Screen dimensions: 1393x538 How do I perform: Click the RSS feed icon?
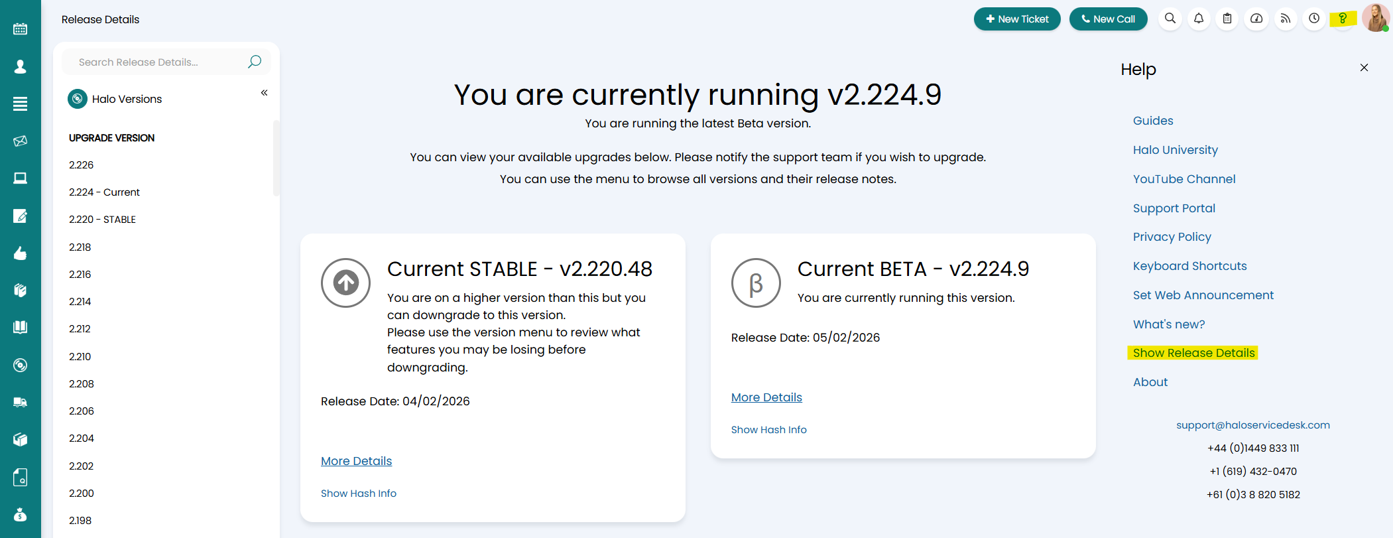pyautogui.click(x=1285, y=19)
